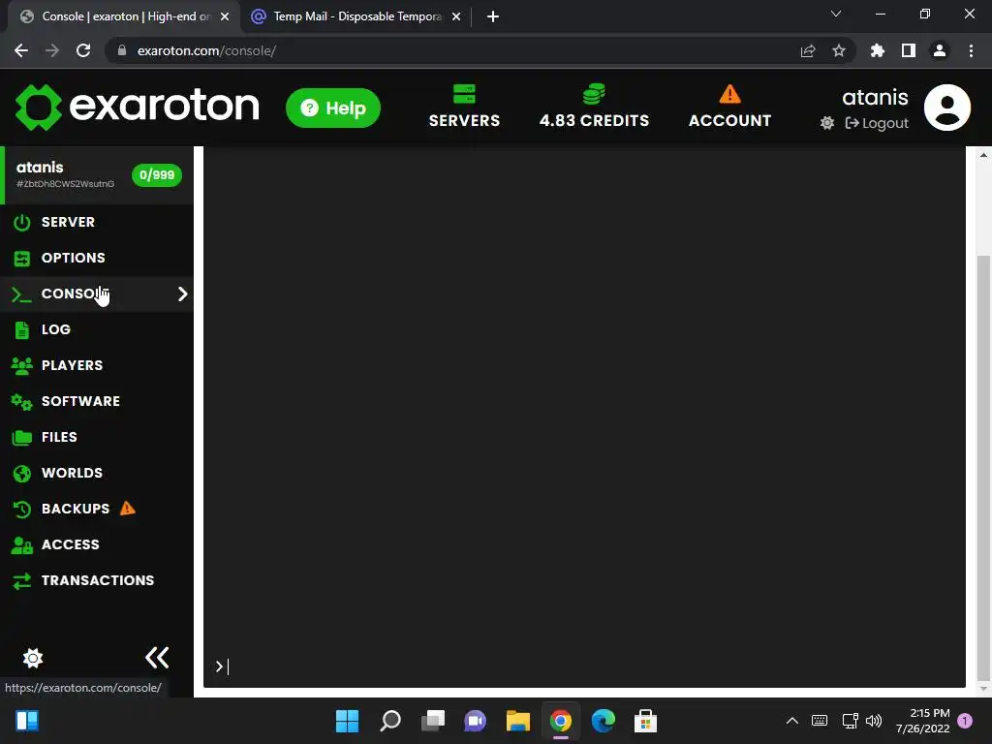Screen dimensions: 992x744
Task: Click the sidebar settings gear at bottom
Action: (x=33, y=658)
